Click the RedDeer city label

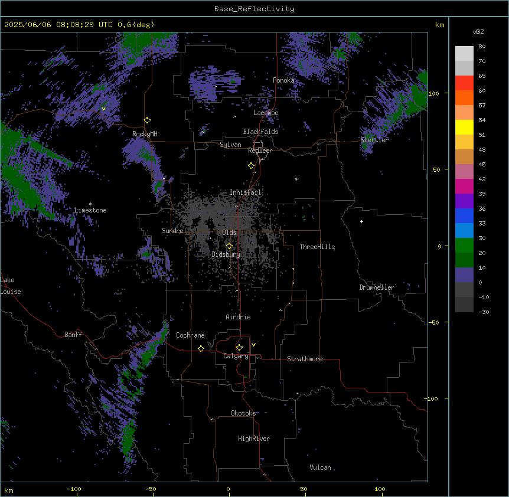point(260,151)
